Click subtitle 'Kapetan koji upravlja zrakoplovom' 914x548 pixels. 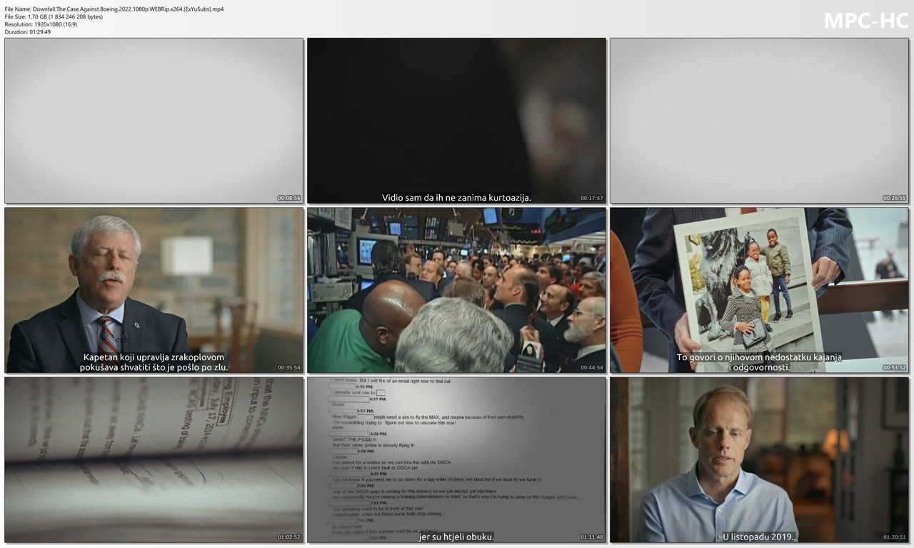click(x=154, y=357)
